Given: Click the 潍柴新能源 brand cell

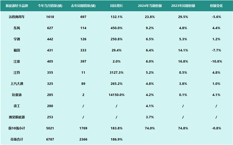Looking at the screenshot, I should [x=17, y=117].
